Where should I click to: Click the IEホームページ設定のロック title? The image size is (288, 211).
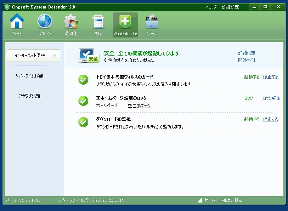(x=122, y=98)
